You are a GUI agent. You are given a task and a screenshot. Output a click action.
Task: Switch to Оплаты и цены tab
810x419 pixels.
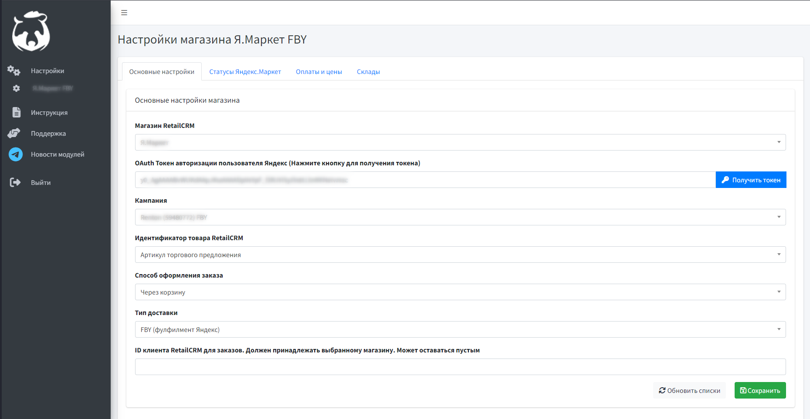click(x=319, y=72)
